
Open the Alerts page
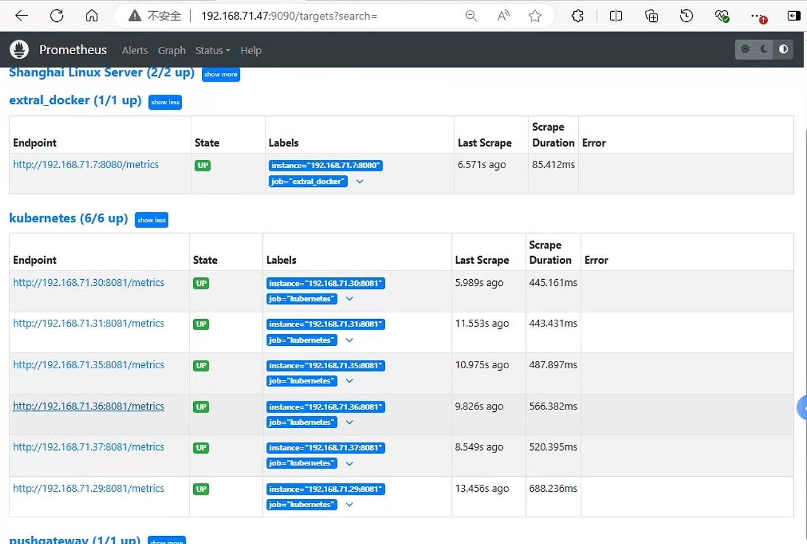[x=135, y=50]
